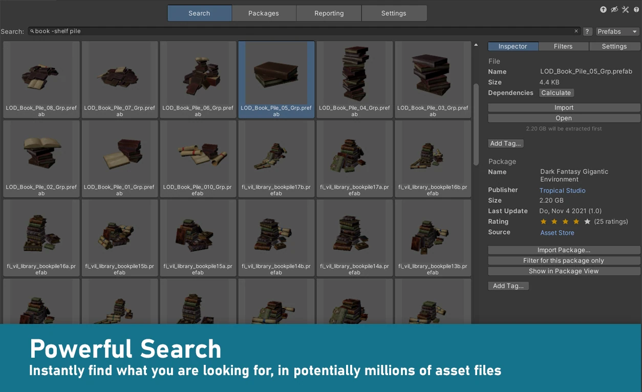Click the Import button
This screenshot has height=392, width=642.
tap(564, 108)
